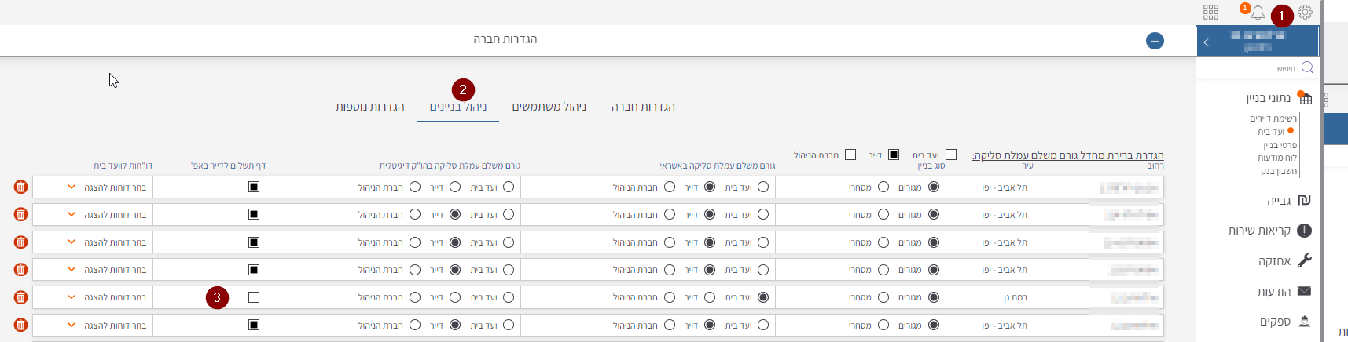Delete the first building row with trash icon
This screenshot has width=1348, height=342.
point(21,187)
